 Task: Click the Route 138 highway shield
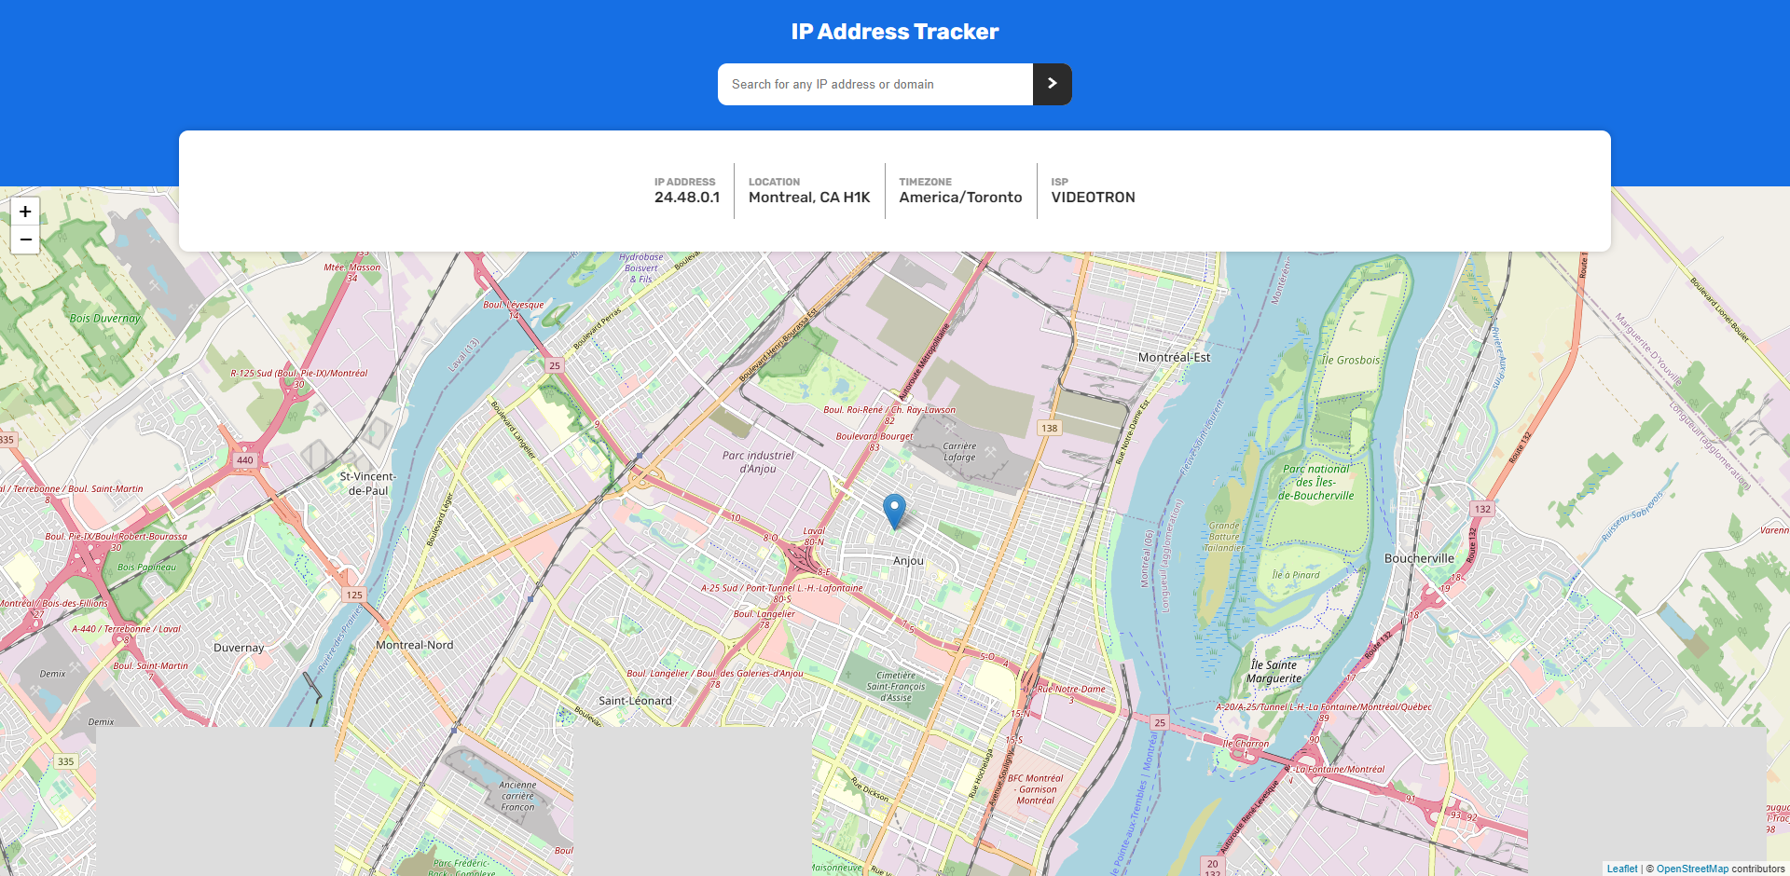point(1050,429)
